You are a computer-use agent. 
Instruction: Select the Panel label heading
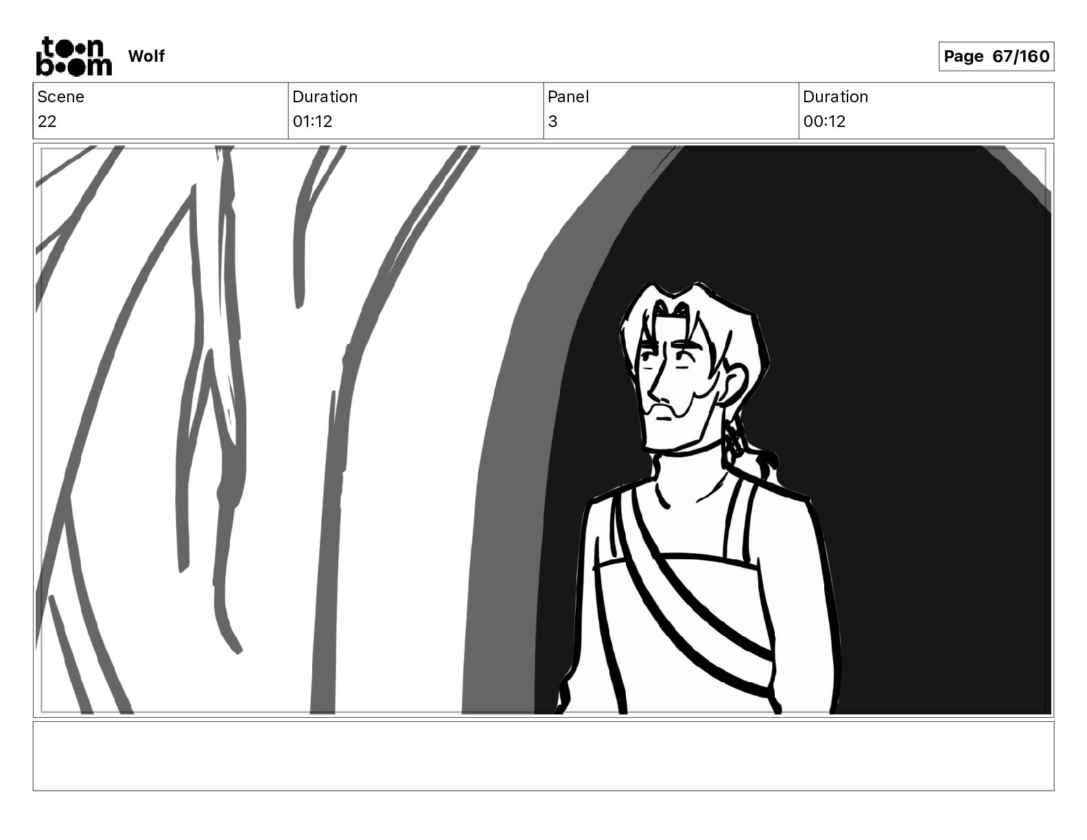tap(568, 97)
